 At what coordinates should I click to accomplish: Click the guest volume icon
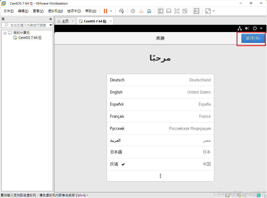(x=247, y=28)
